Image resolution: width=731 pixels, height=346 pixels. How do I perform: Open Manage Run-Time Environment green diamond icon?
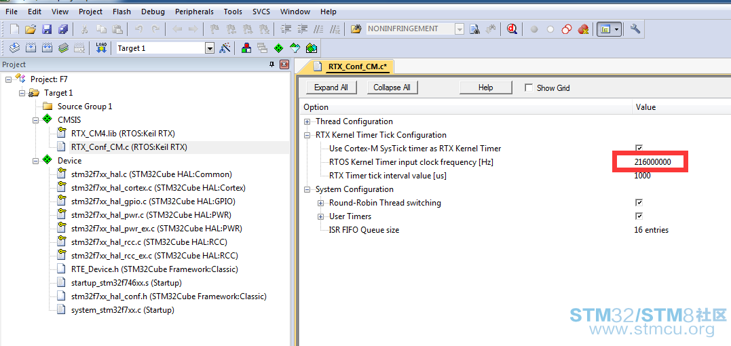click(x=278, y=48)
